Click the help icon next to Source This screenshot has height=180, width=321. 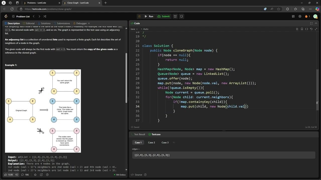(145, 175)
